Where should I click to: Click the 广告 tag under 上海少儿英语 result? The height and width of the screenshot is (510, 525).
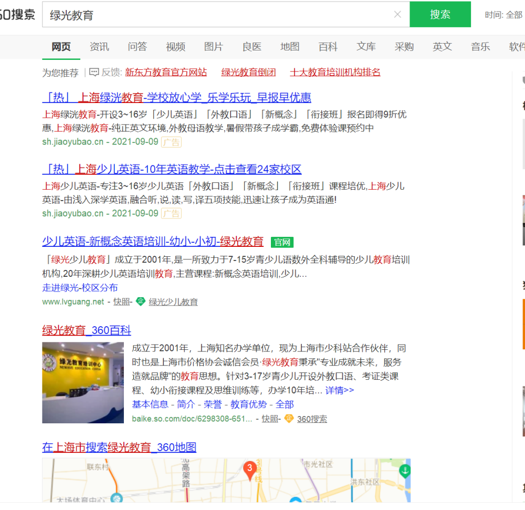pos(172,213)
